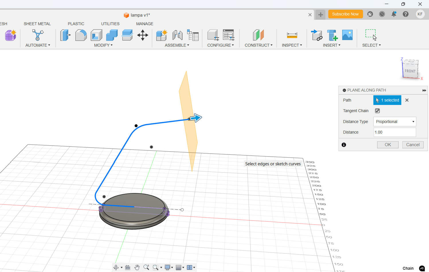Expand the INSERT dropdown menu
The image size is (429, 272).
pyautogui.click(x=332, y=45)
